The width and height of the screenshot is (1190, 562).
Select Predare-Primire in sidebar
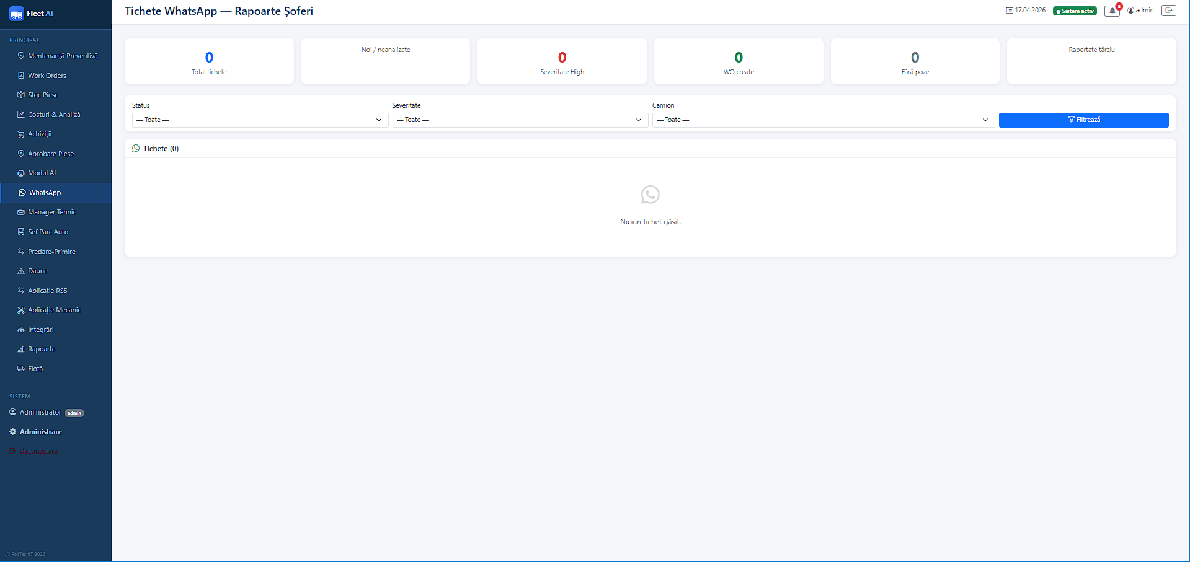[56, 252]
